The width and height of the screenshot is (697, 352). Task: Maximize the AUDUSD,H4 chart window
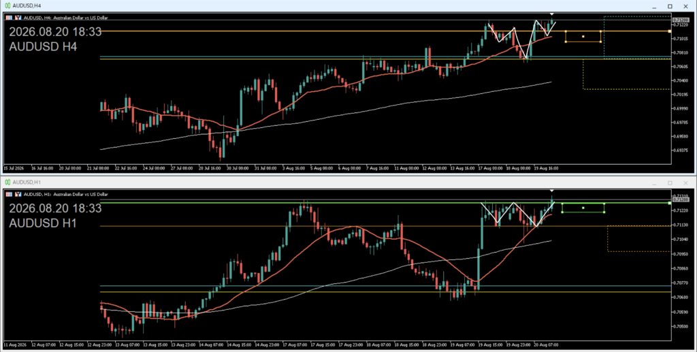(670, 6)
